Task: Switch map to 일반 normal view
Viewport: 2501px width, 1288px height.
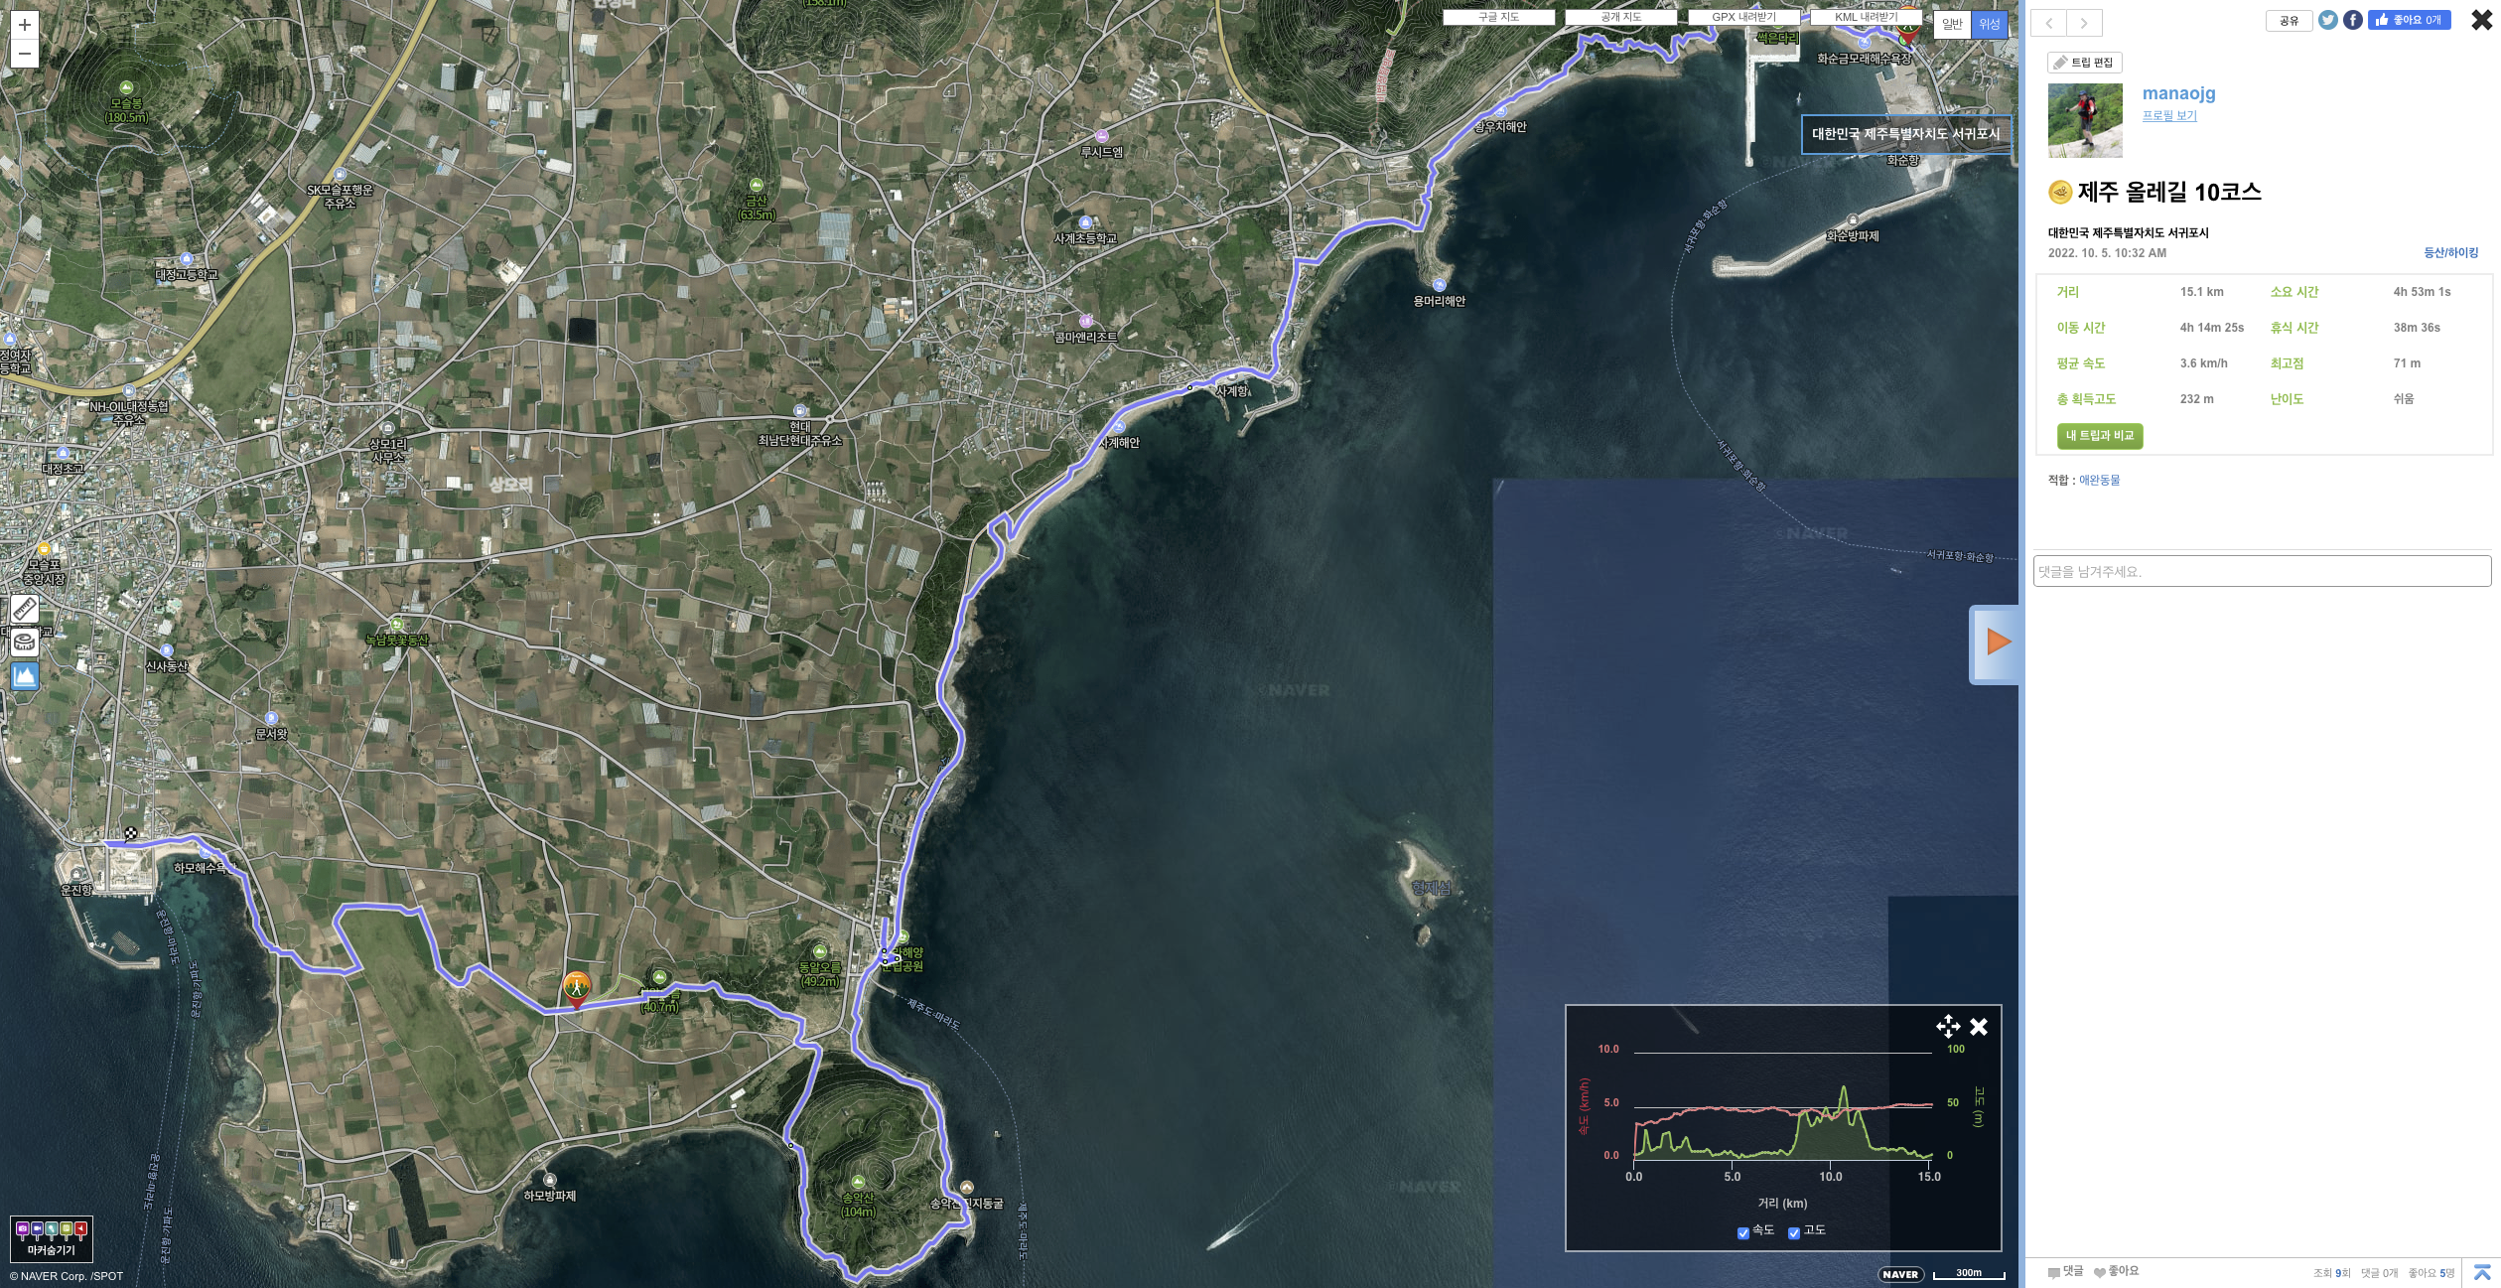Action: (1952, 24)
